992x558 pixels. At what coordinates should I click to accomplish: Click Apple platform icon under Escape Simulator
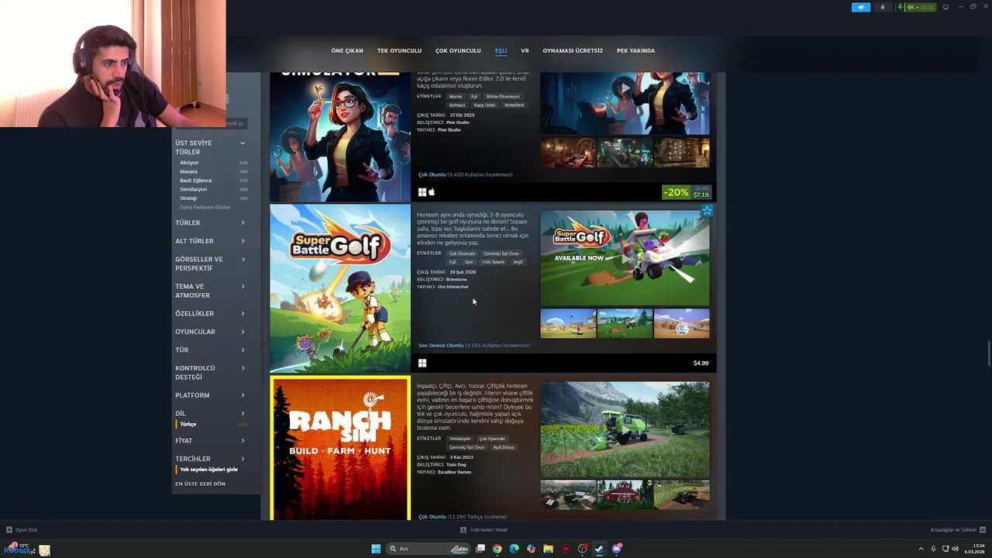432,192
